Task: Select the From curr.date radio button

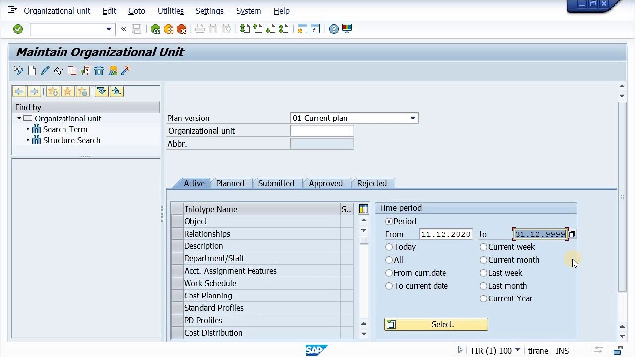Action: coord(389,273)
